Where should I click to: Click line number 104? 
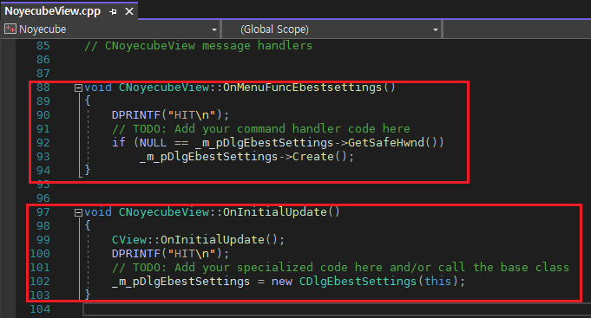pyautogui.click(x=40, y=309)
